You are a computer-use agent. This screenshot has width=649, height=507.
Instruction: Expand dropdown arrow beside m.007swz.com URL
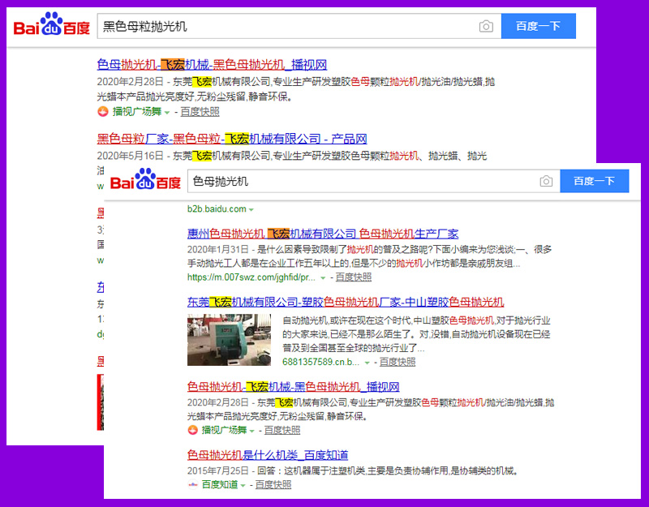[323, 278]
